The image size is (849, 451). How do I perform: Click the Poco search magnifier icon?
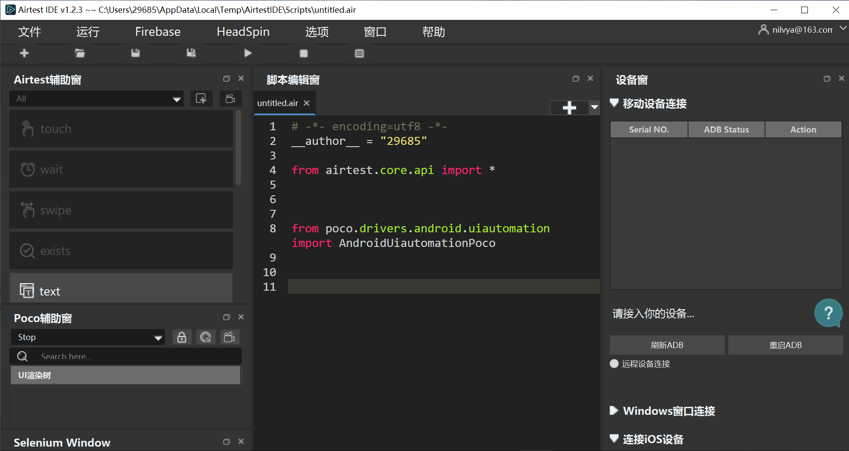[22, 356]
